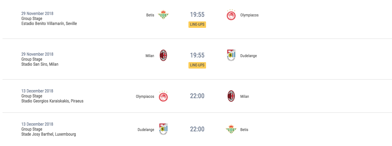Click the Olympiacos away team name, Seville match
Image resolution: width=392 pixels, height=146 pixels.
249,15
